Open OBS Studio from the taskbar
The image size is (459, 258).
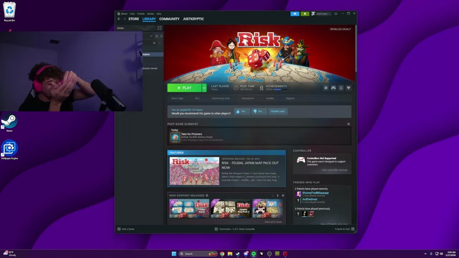(x=269, y=254)
